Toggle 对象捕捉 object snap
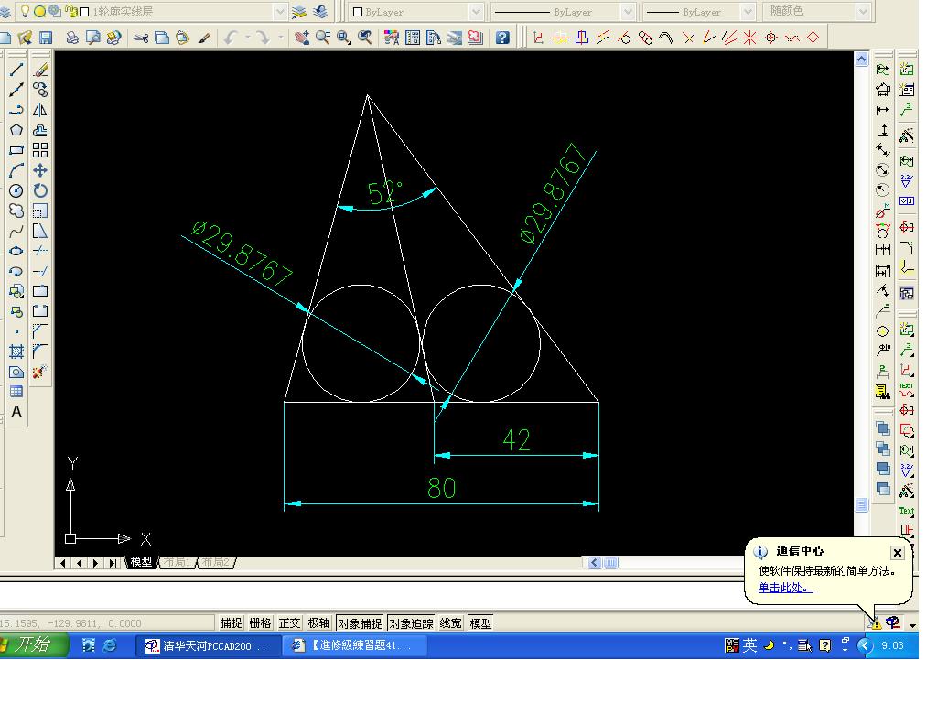 click(x=360, y=623)
